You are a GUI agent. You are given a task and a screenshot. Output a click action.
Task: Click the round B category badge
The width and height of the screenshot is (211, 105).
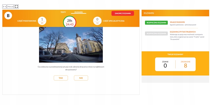pyautogui.click(x=8, y=15)
